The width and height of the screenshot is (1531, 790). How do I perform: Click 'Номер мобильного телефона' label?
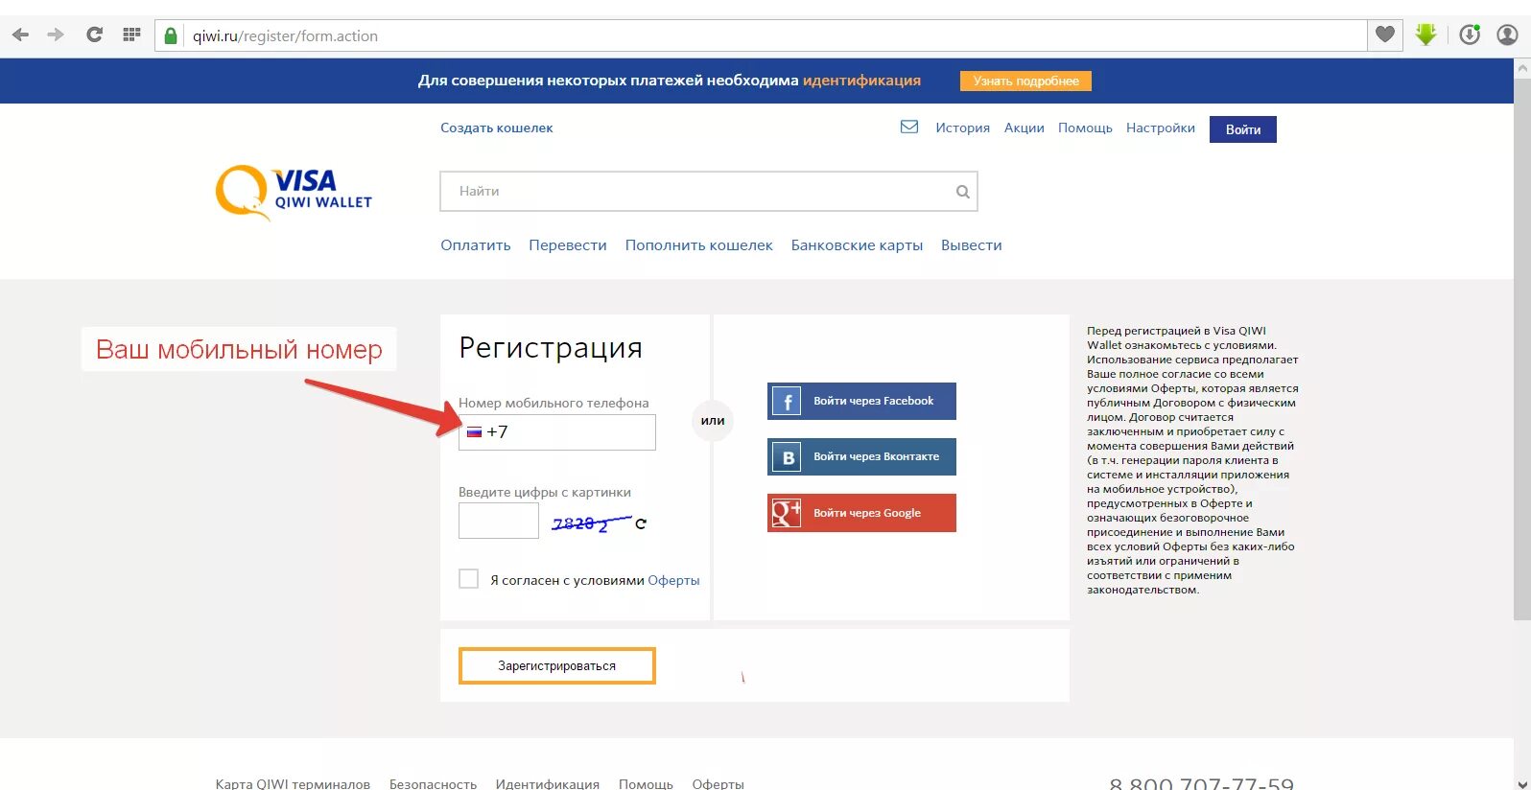pyautogui.click(x=554, y=403)
